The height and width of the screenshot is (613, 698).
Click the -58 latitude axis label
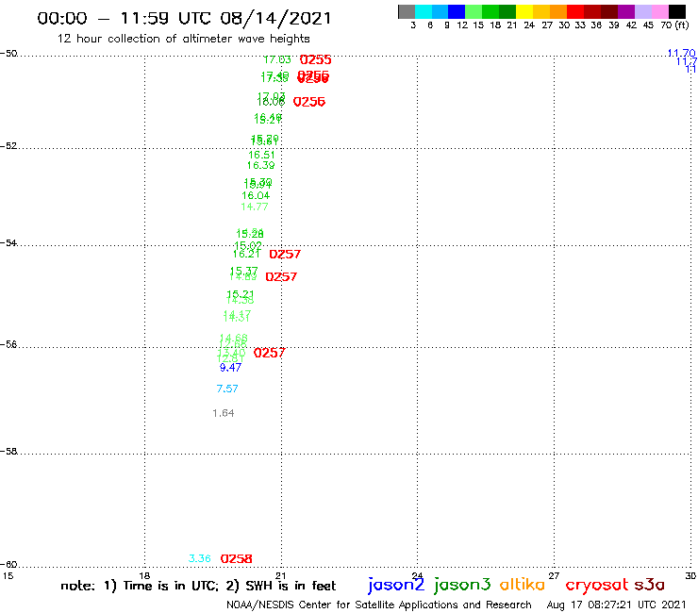pos(8,452)
